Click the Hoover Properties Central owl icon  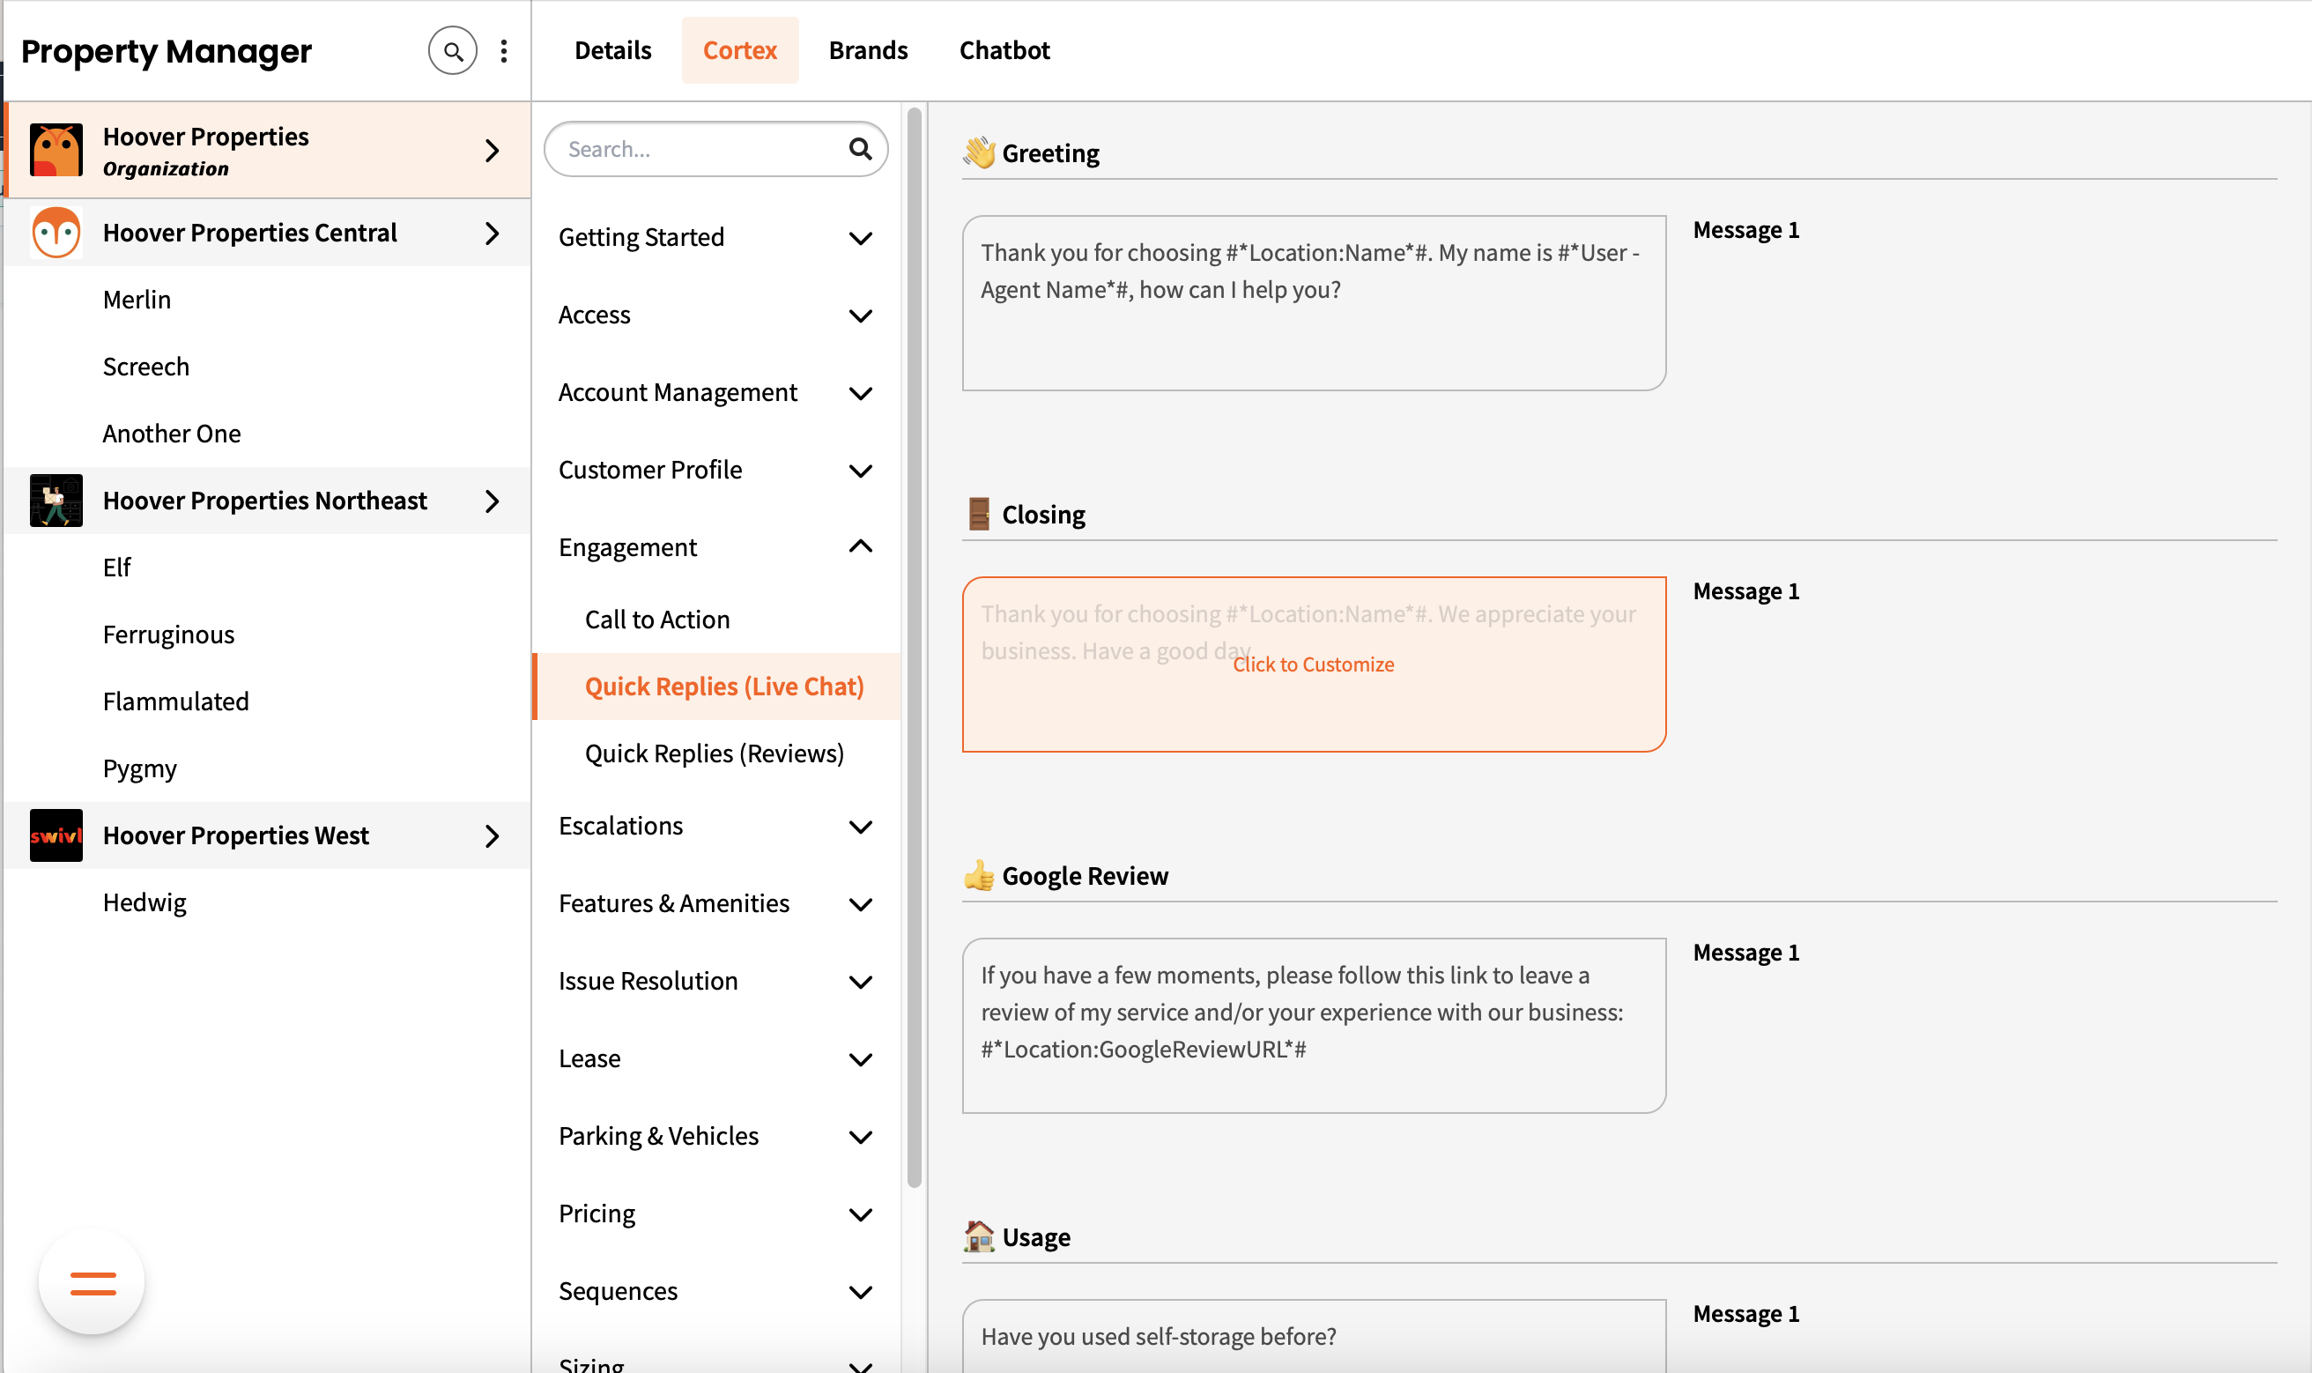[56, 233]
